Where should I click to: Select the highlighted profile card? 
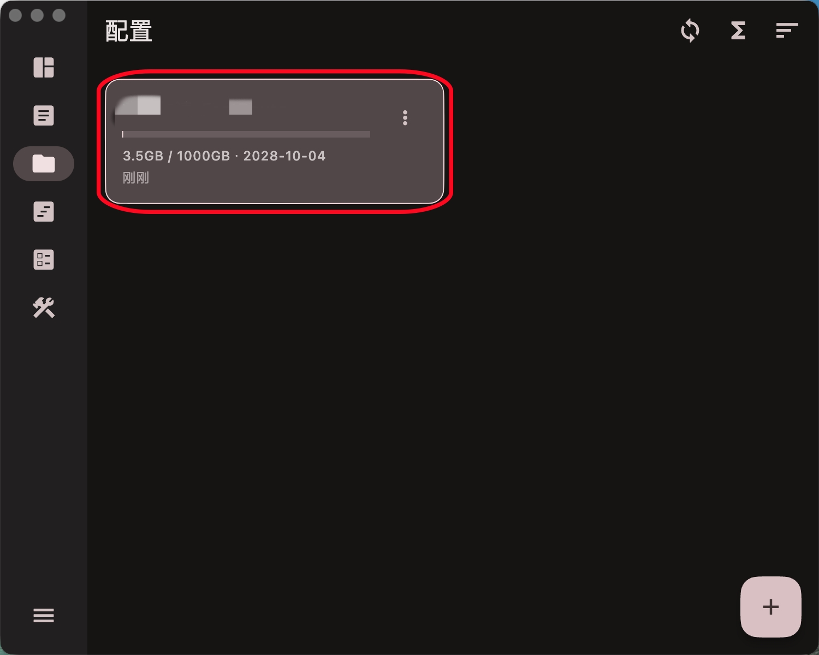tap(275, 141)
